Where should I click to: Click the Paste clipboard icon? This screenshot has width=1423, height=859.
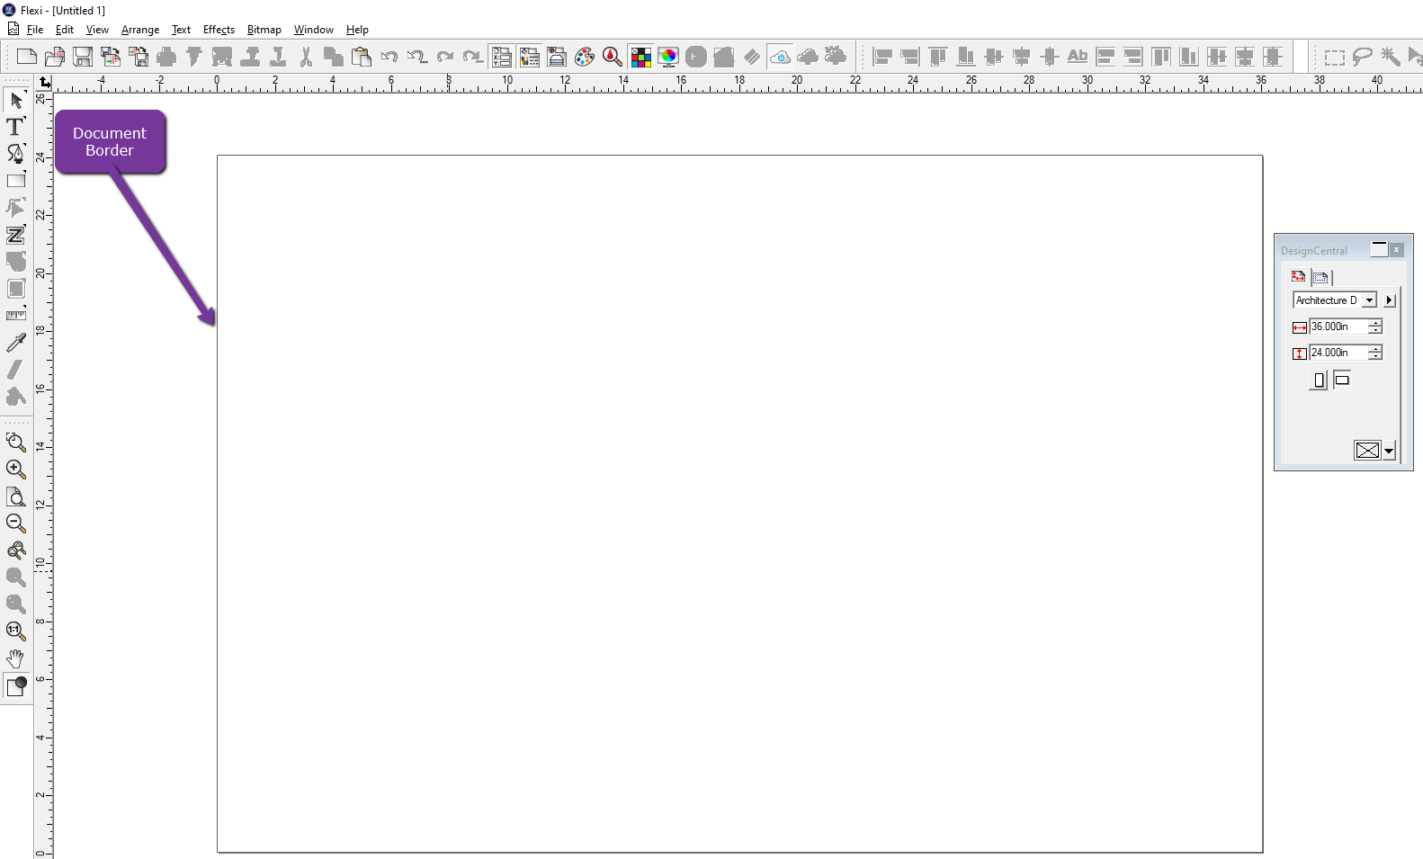362,58
